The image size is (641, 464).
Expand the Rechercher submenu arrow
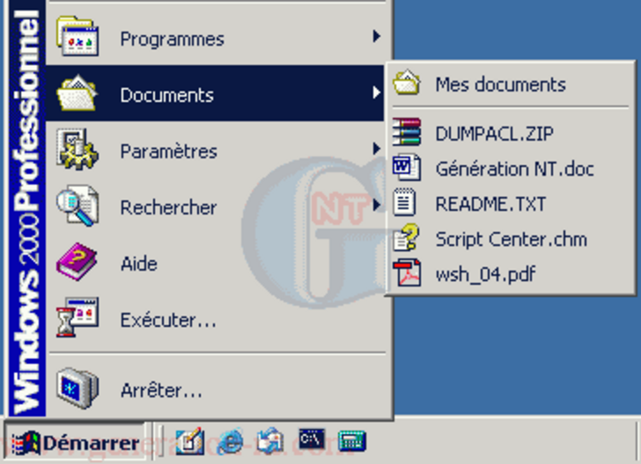(376, 205)
